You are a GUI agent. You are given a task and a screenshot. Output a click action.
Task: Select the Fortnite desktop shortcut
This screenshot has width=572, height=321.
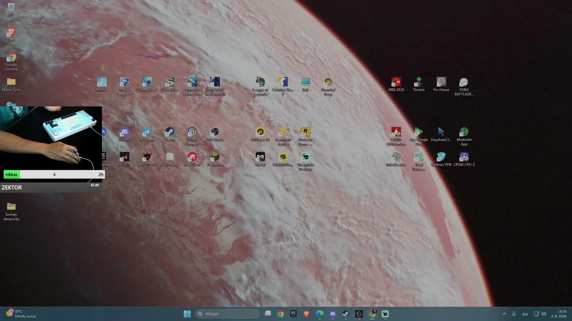click(x=102, y=84)
